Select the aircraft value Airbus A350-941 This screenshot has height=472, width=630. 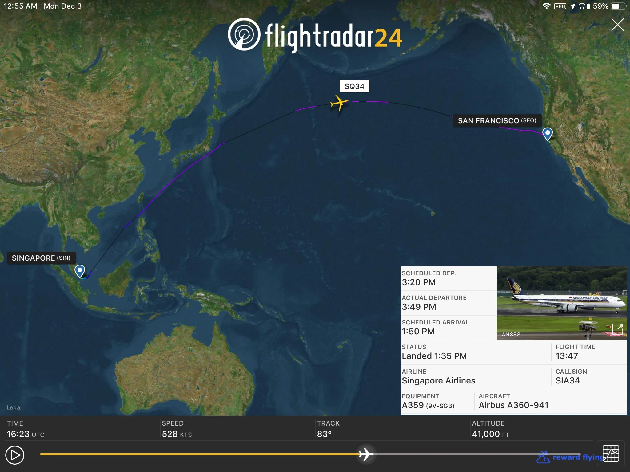(x=514, y=405)
